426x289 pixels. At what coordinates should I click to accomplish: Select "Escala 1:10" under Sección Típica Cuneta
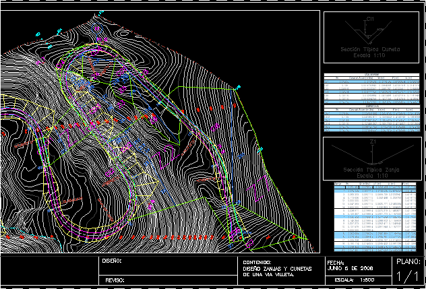pyautogui.click(x=369, y=55)
